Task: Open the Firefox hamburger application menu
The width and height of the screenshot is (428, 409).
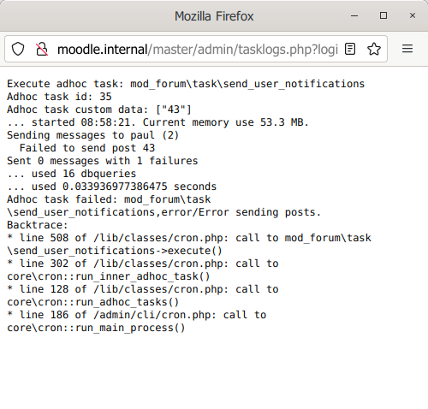Action: pyautogui.click(x=407, y=49)
